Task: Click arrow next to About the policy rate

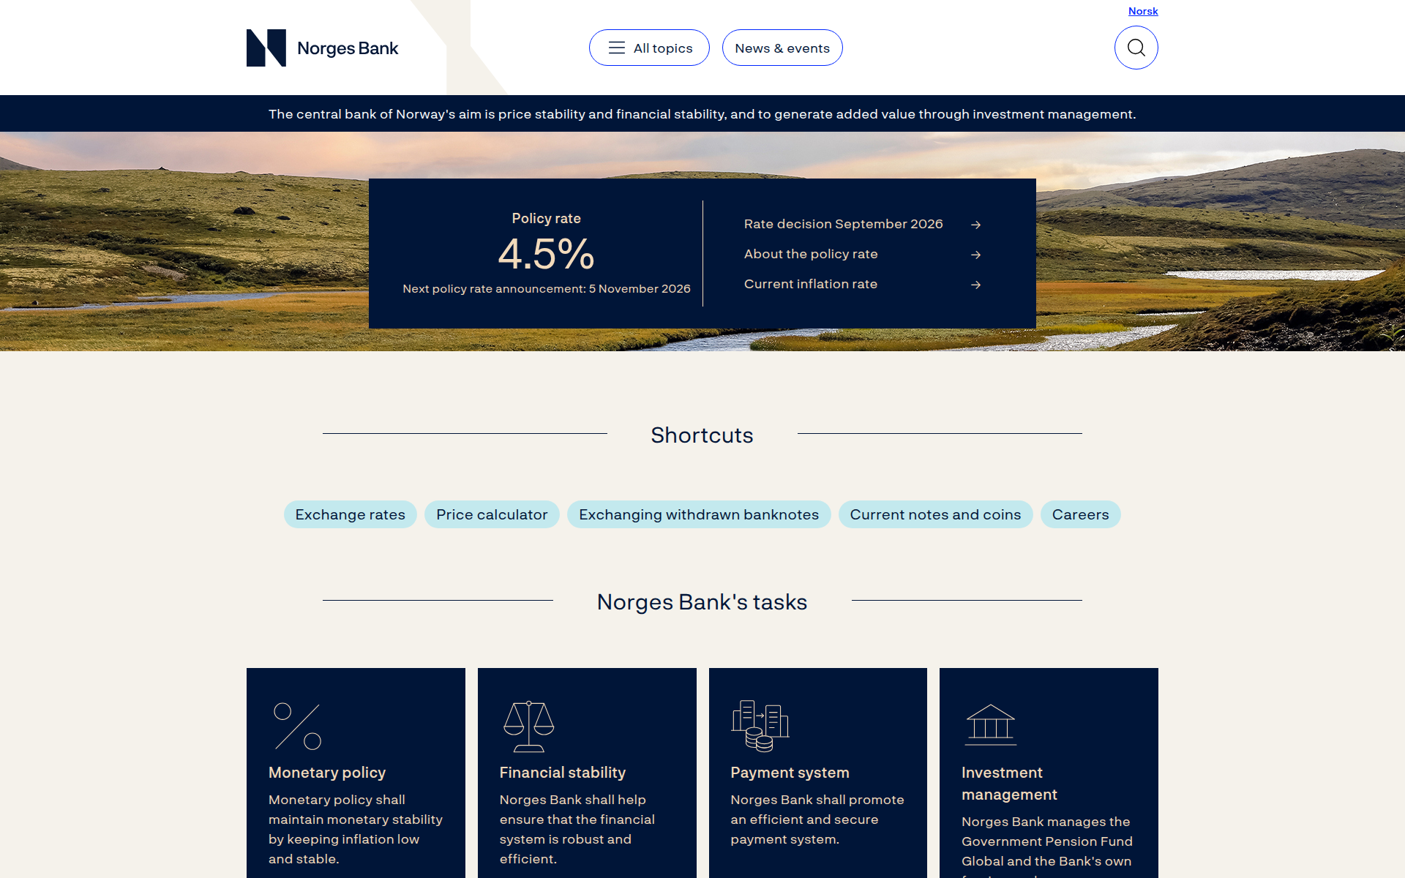Action: 975,255
